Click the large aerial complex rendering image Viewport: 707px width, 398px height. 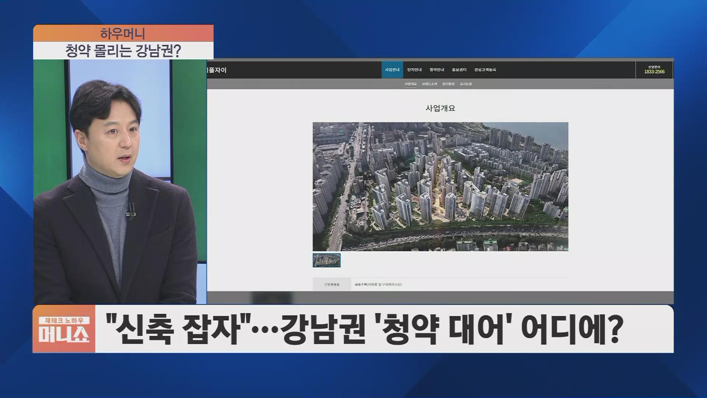[x=440, y=186]
